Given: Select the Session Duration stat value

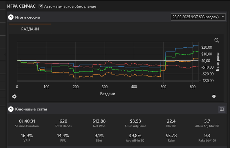Looking at the screenshot, I should pos(27,121).
